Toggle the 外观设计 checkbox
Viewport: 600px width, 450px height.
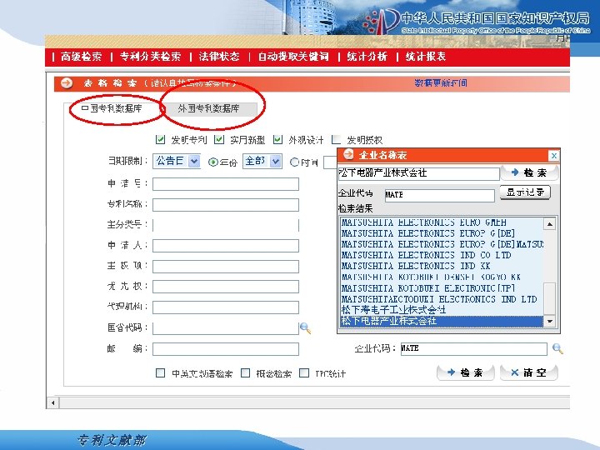pos(277,140)
